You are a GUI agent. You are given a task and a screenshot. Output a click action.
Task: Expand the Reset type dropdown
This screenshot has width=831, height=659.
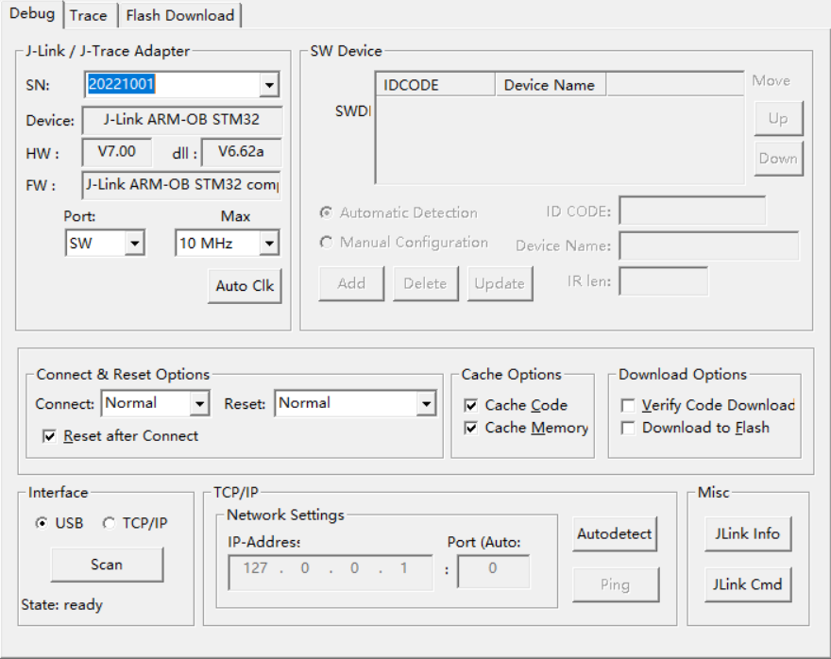(x=426, y=404)
